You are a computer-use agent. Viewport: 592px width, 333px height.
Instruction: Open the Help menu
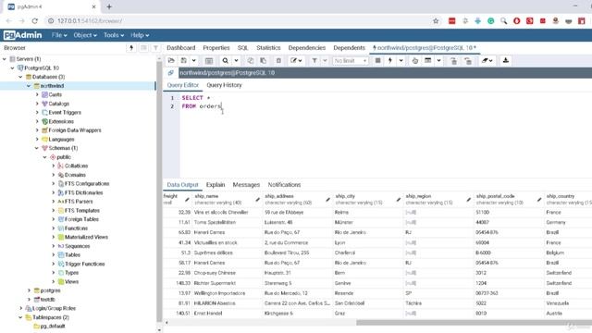[140, 35]
